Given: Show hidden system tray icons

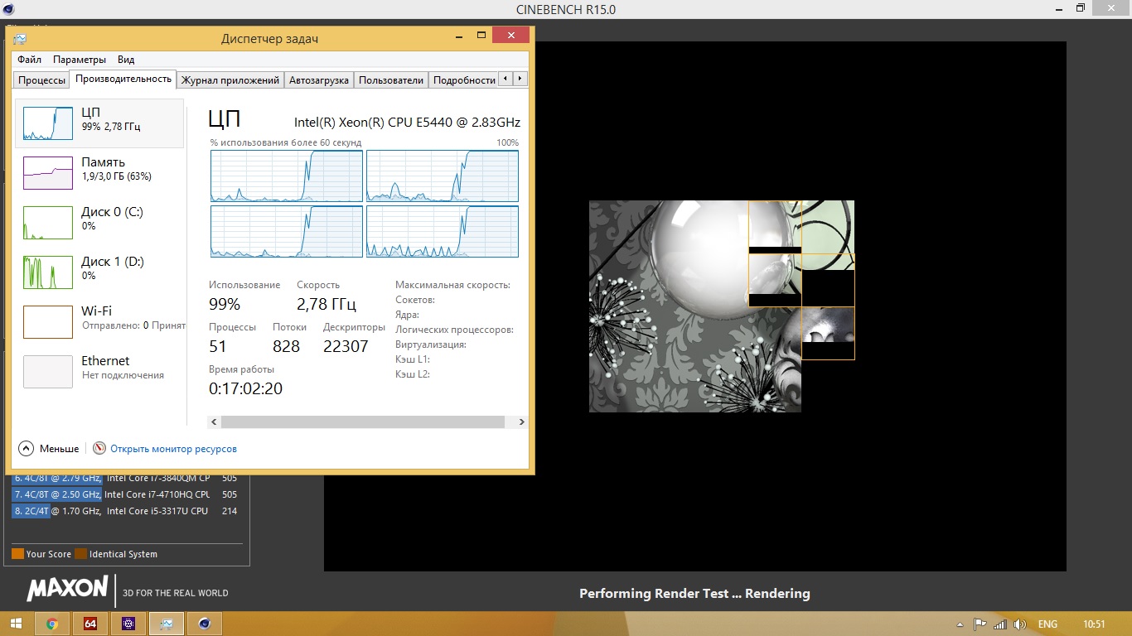Looking at the screenshot, I should pyautogui.click(x=960, y=624).
